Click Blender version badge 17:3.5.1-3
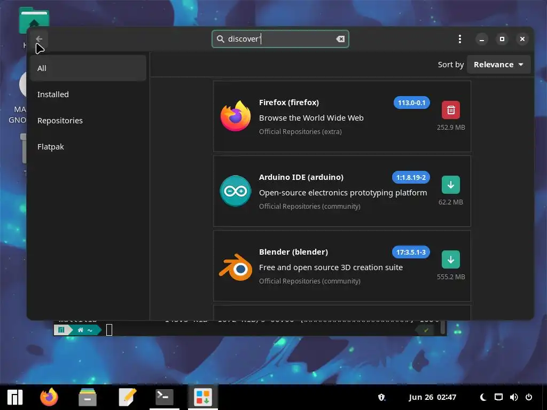This screenshot has height=410, width=547. click(x=411, y=252)
